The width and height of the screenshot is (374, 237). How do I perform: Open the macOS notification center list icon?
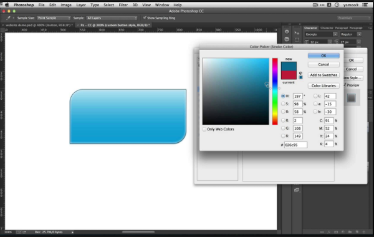click(365, 5)
